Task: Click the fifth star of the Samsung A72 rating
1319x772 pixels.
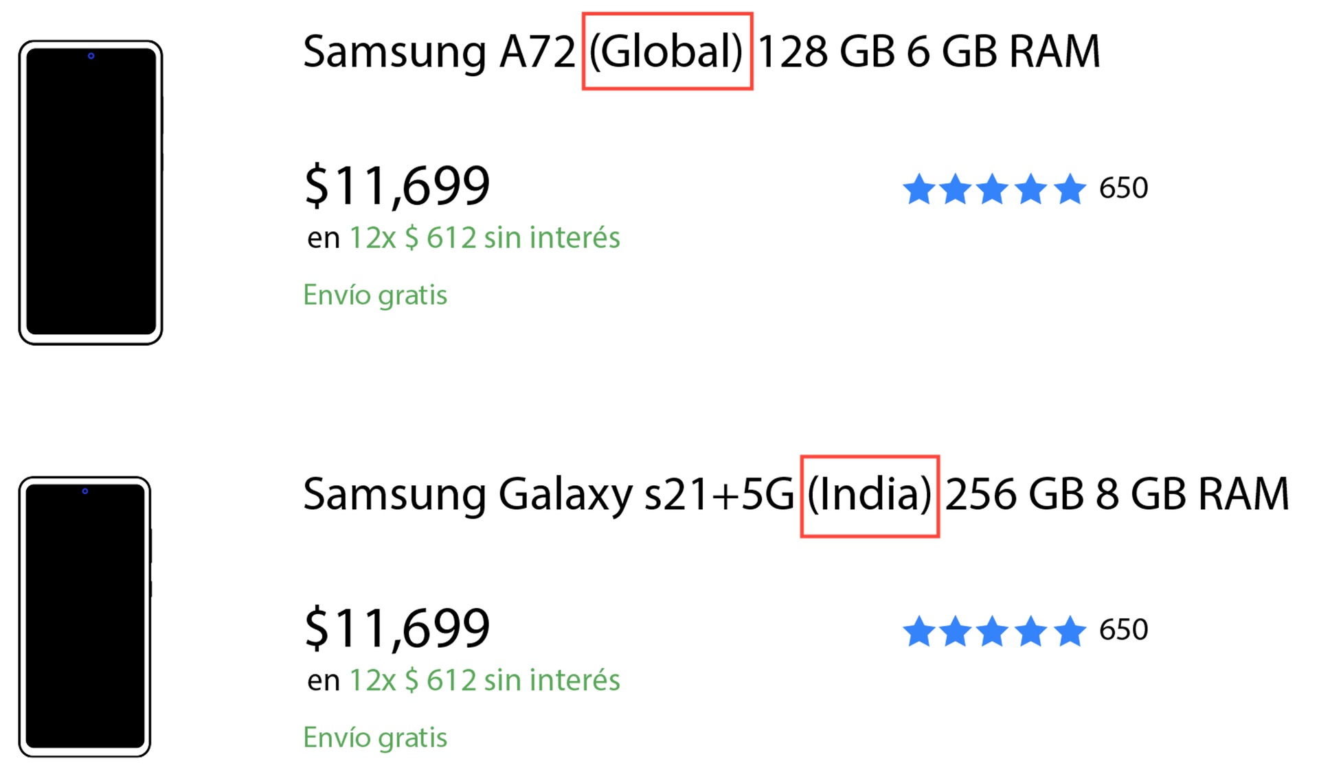Action: 1070,189
